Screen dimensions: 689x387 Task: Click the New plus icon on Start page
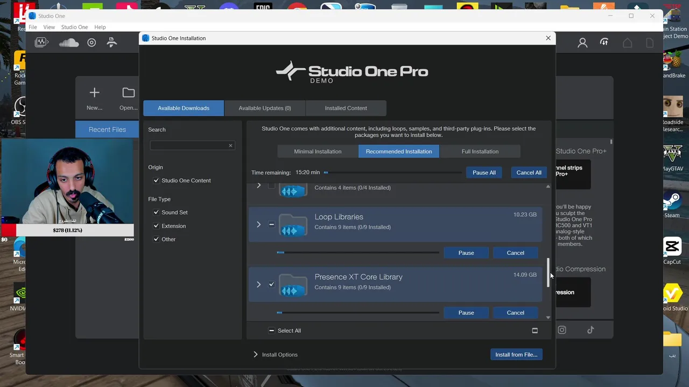[94, 92]
